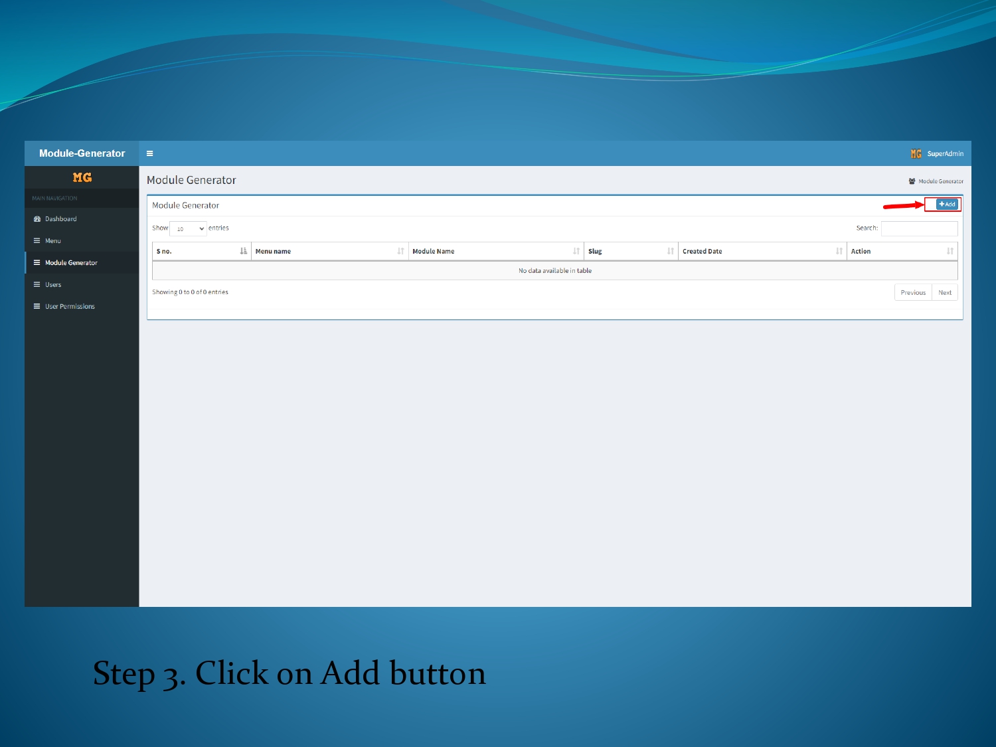
Task: Click the Next pagination button
Action: [945, 292]
